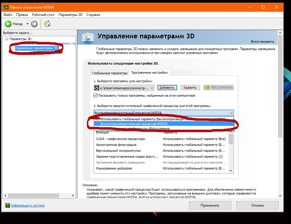Click the grey Forward arrow icon
291x224 pixels.
point(34,24)
